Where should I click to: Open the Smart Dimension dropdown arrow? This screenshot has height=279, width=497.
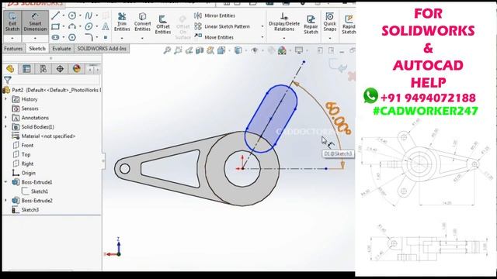tap(35, 38)
